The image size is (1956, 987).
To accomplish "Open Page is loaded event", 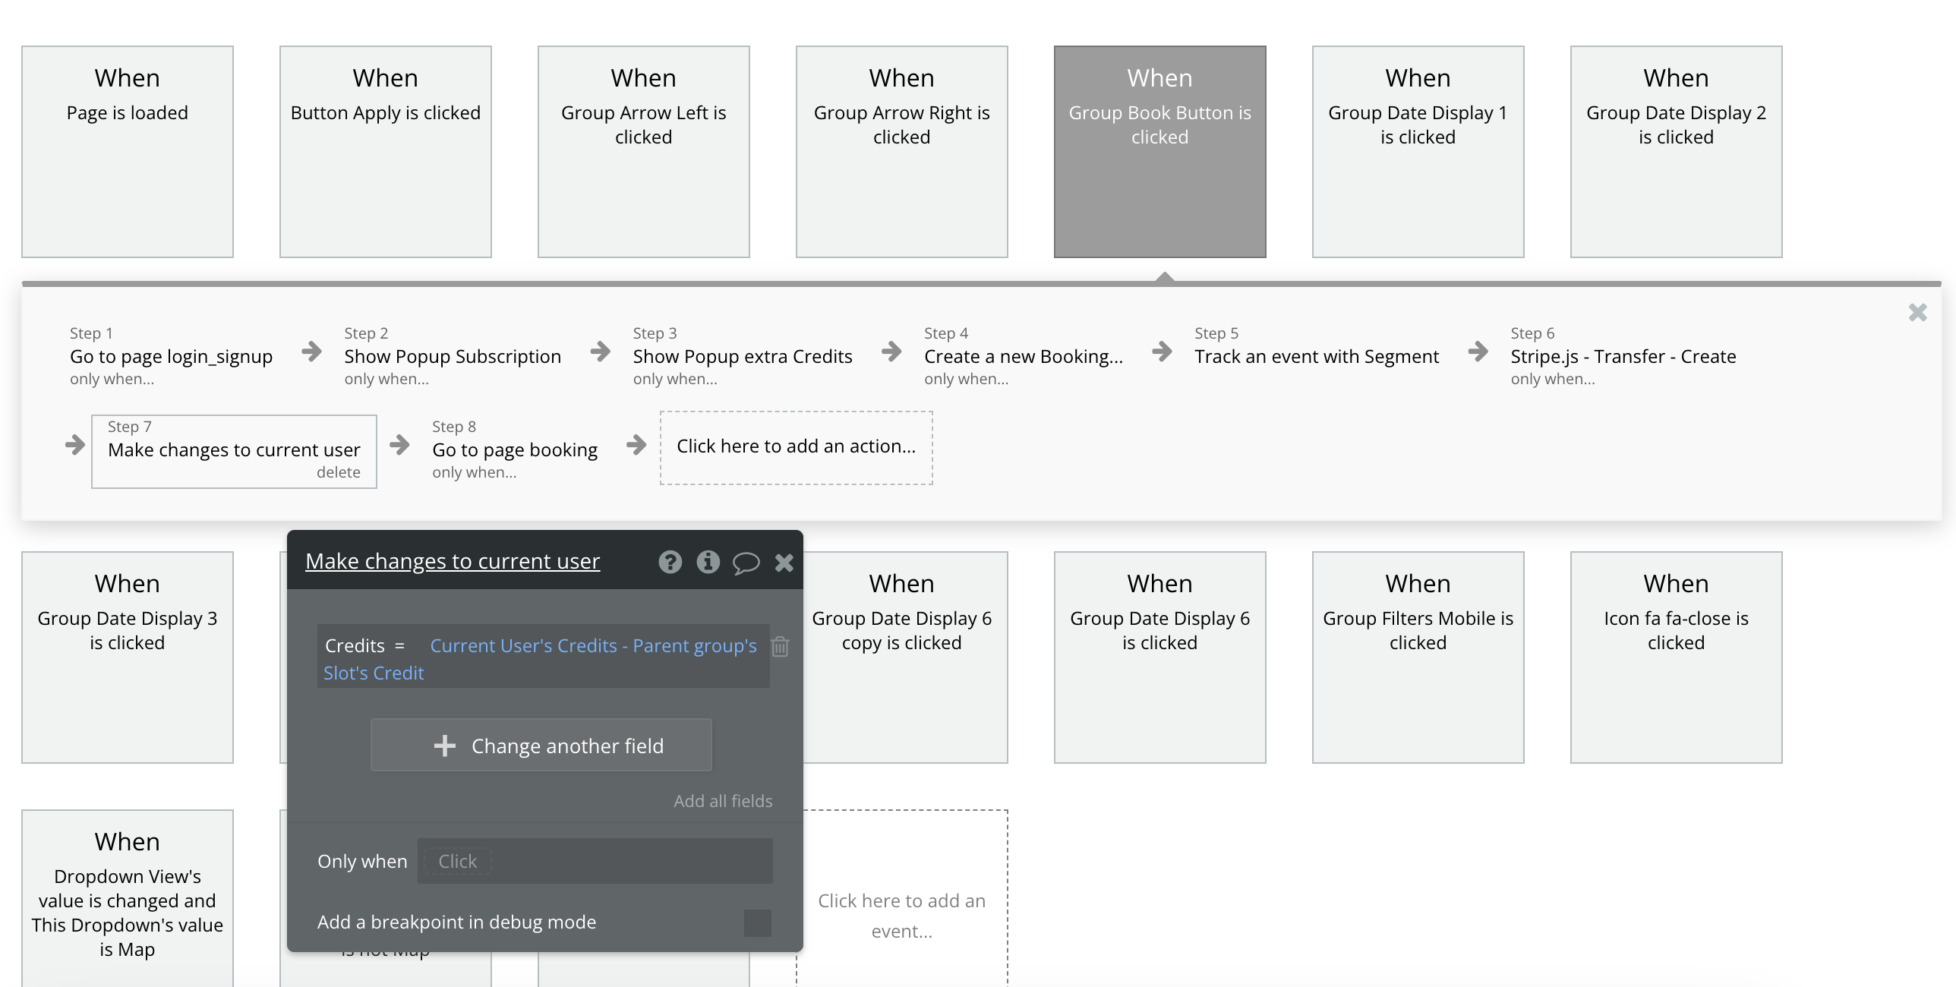I will point(128,151).
